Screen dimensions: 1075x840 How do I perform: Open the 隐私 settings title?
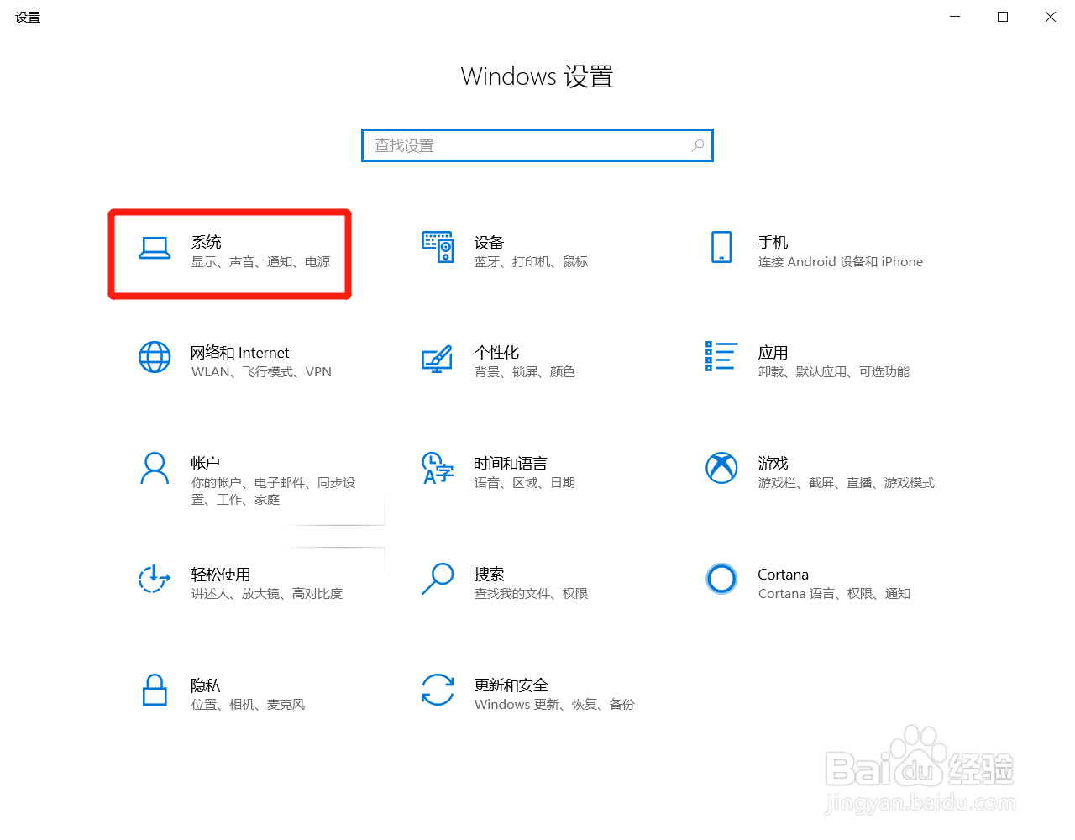click(206, 685)
